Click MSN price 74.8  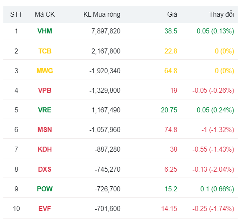171,130
